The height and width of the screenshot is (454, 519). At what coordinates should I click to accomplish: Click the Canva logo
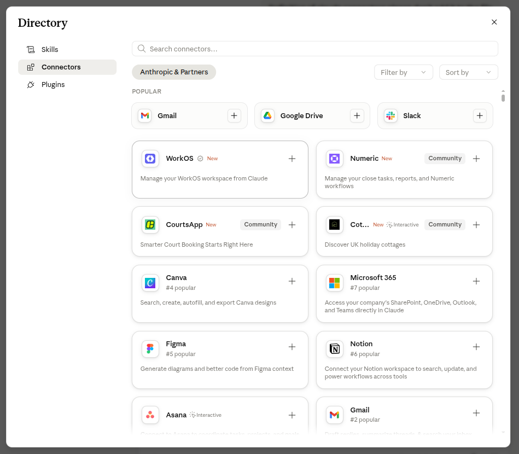(150, 283)
